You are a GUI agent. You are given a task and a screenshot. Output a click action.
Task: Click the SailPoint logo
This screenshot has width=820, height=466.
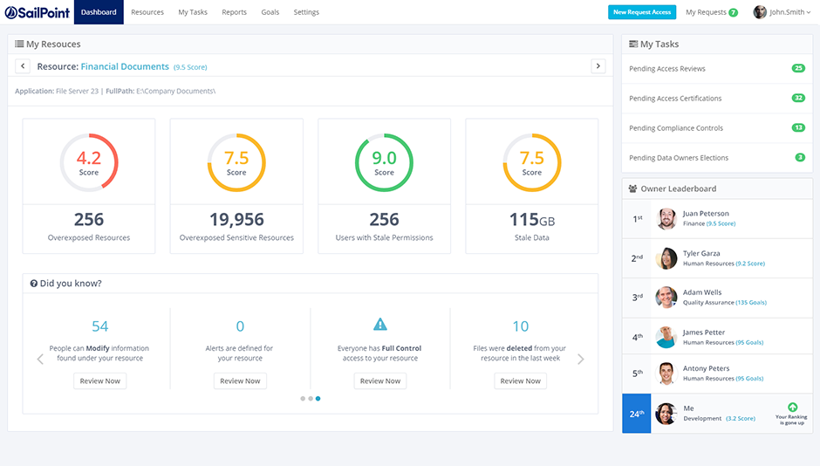[38, 12]
